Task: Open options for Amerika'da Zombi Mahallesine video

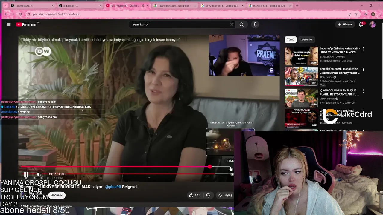Action: 363,69
